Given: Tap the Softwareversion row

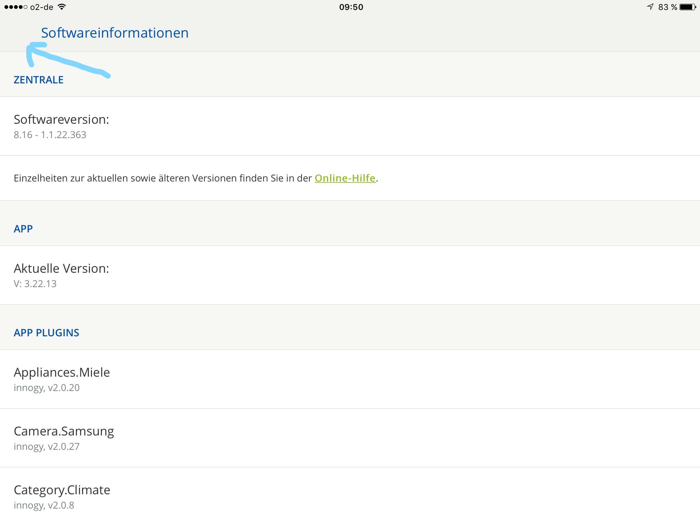Looking at the screenshot, I should [x=62, y=120].
